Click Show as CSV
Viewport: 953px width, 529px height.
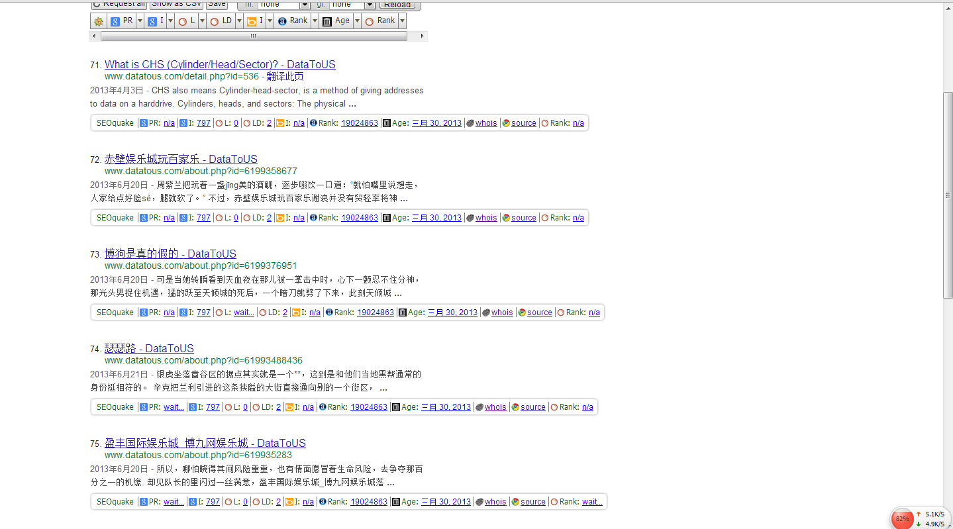point(175,5)
